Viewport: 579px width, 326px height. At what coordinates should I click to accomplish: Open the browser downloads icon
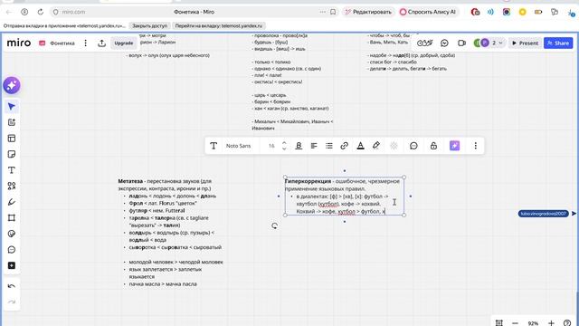(x=572, y=12)
